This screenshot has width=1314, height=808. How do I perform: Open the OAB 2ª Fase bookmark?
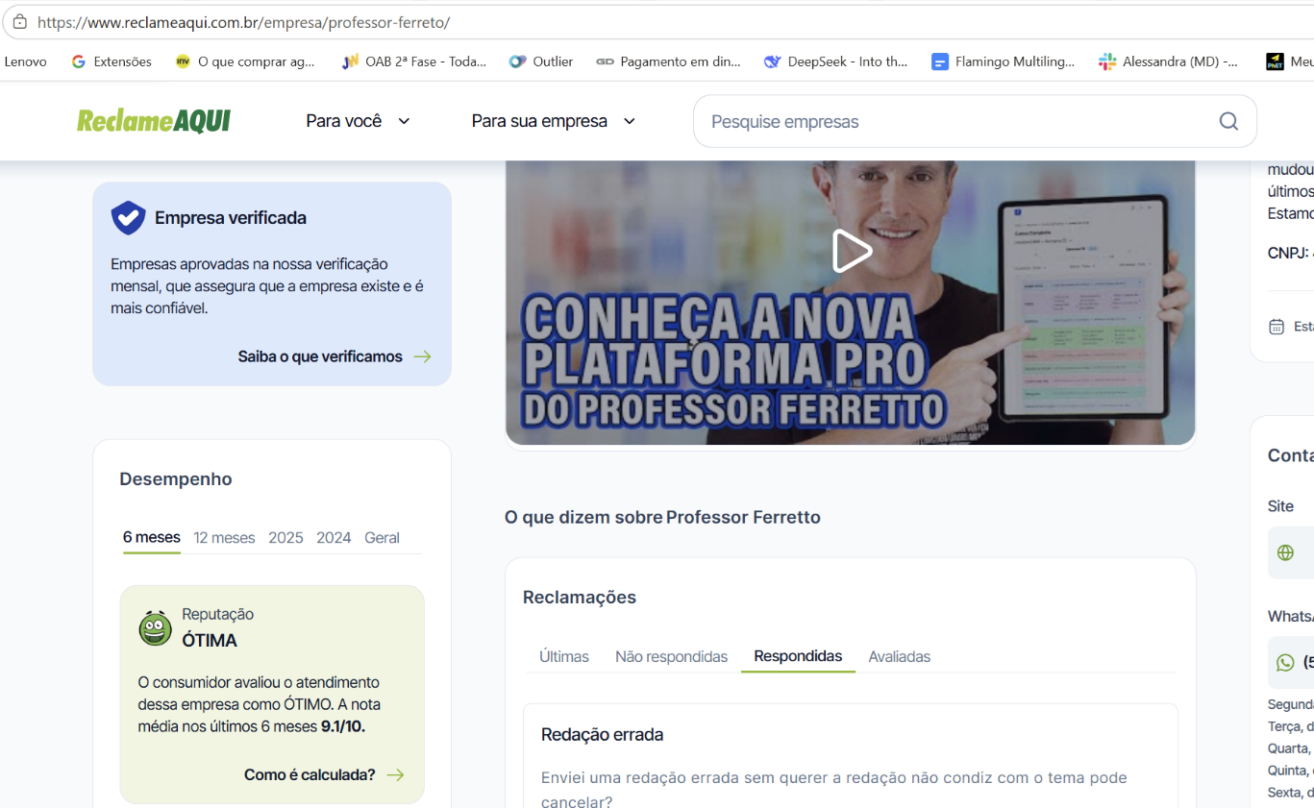(414, 61)
